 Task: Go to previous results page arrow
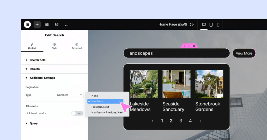point(153,121)
